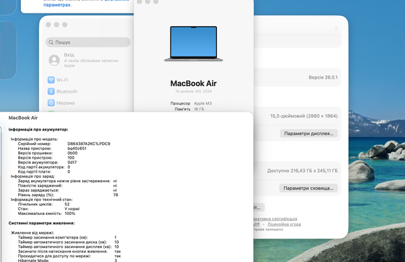
Task: Click Системні параметри живлення heading
Action: pos(42,223)
